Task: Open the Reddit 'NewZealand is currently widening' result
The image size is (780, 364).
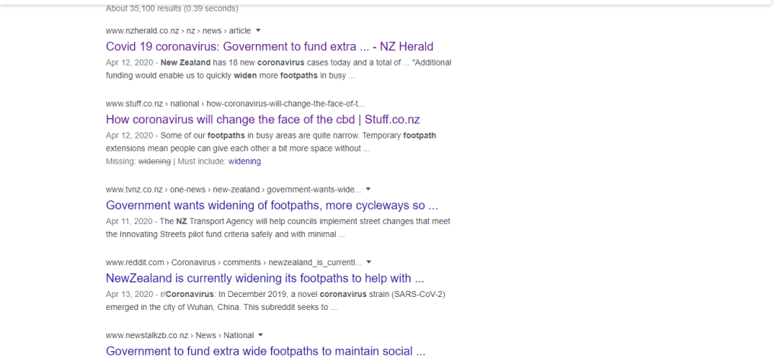Action: [x=264, y=278]
